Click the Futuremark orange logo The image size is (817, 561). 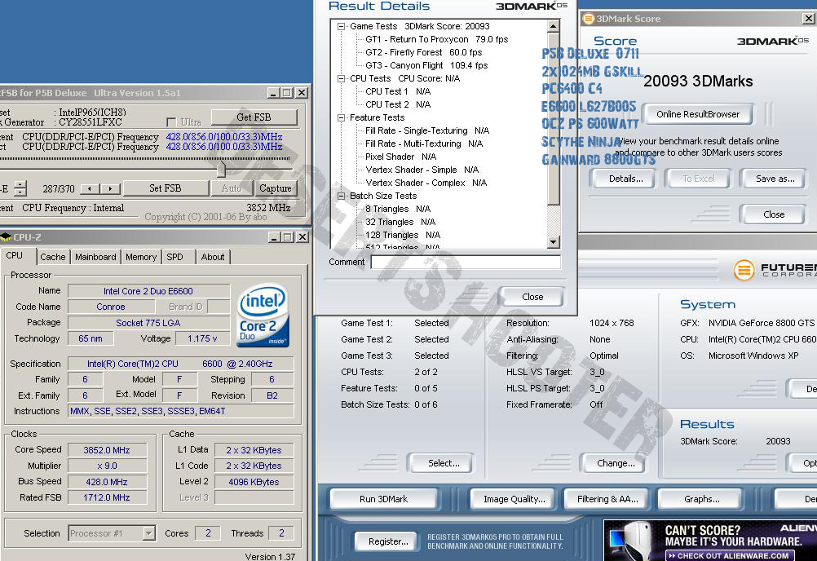(743, 270)
